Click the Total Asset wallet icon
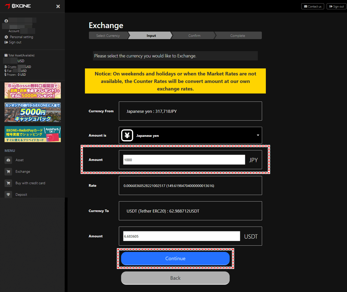 tap(6, 55)
